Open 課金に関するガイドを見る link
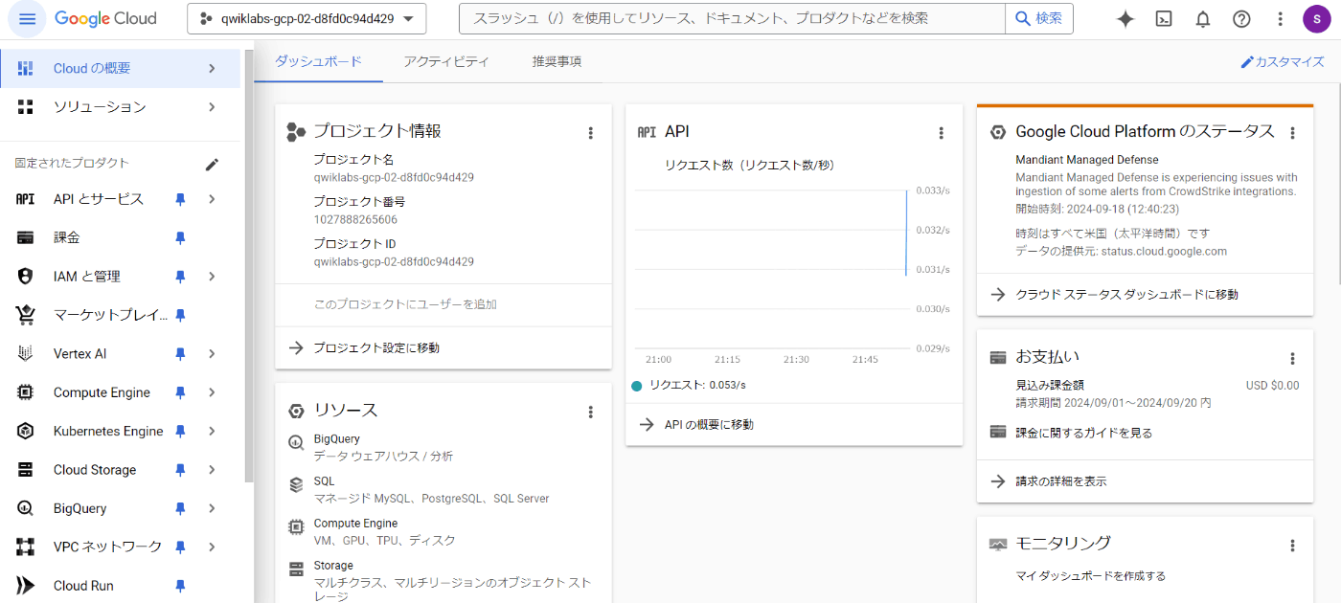The width and height of the screenshot is (1341, 603). click(x=1083, y=434)
